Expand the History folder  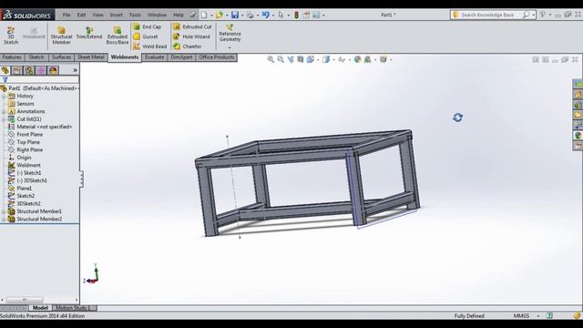tap(4, 96)
